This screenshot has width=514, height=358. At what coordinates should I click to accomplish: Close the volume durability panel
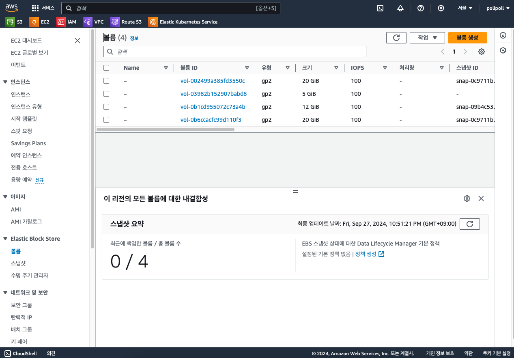tap(481, 198)
